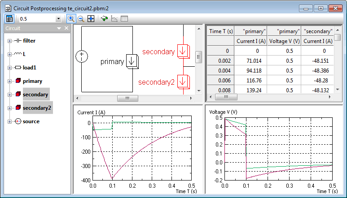
Task: Open the time value 0.5 dropdown
Action: [x=58, y=19]
